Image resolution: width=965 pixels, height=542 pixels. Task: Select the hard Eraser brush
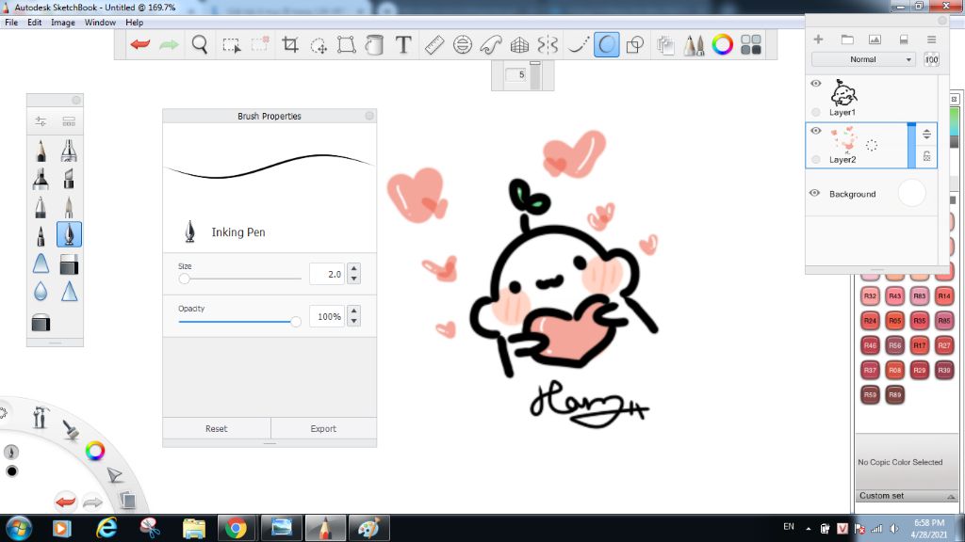pos(69,264)
